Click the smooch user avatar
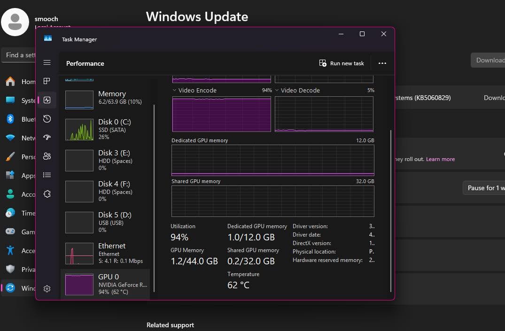 15,22
